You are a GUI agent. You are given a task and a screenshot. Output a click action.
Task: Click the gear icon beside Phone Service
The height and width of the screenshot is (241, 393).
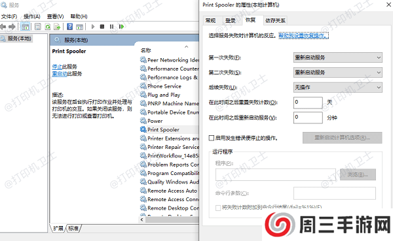coord(143,86)
